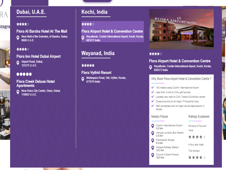The image size is (226, 170).
Task: Open Flora Inn Hotel Dubai Airport link
Action: click(x=38, y=56)
